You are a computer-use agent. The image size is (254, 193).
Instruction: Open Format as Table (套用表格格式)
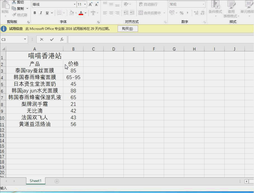coord(231,9)
